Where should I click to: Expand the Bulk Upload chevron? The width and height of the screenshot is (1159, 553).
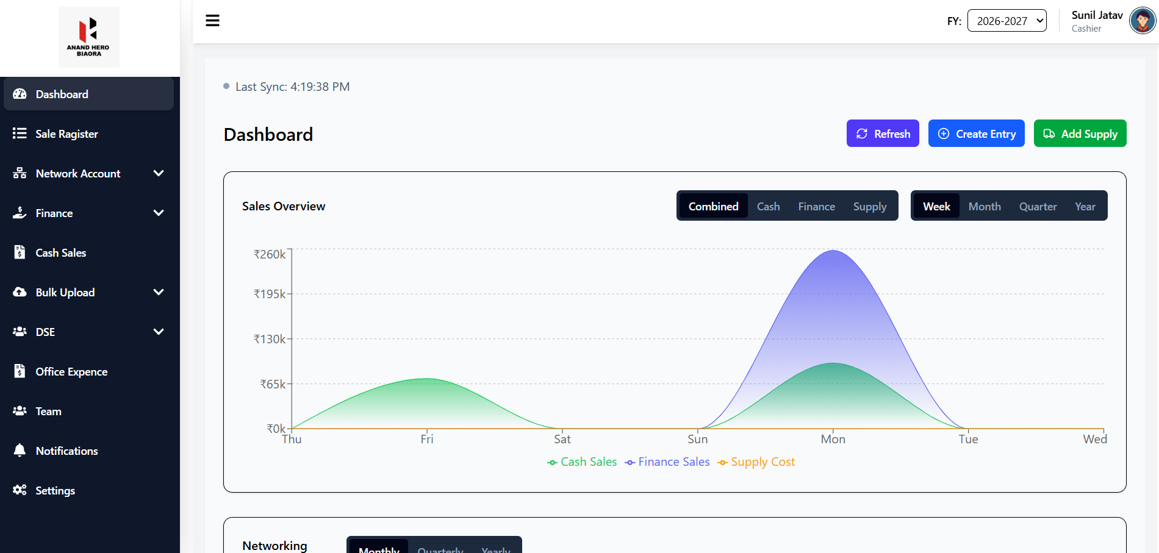click(159, 292)
